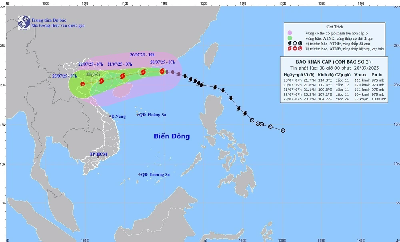Click the '970 mb' pressure cell
Image resolution: width=400 pixels, height=242 pixels.
click(378, 85)
